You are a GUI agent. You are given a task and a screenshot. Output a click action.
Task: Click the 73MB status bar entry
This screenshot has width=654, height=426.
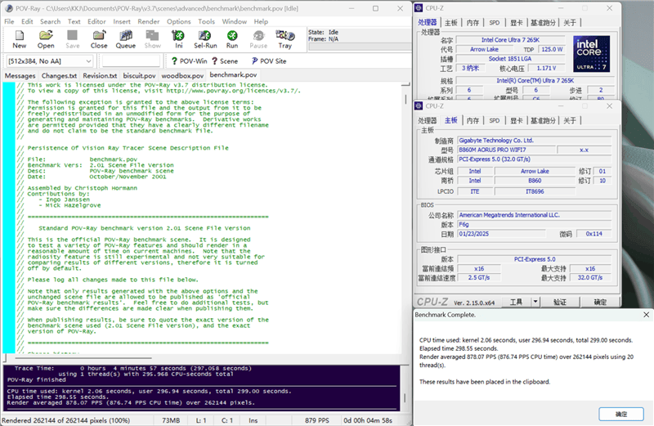tap(171, 420)
